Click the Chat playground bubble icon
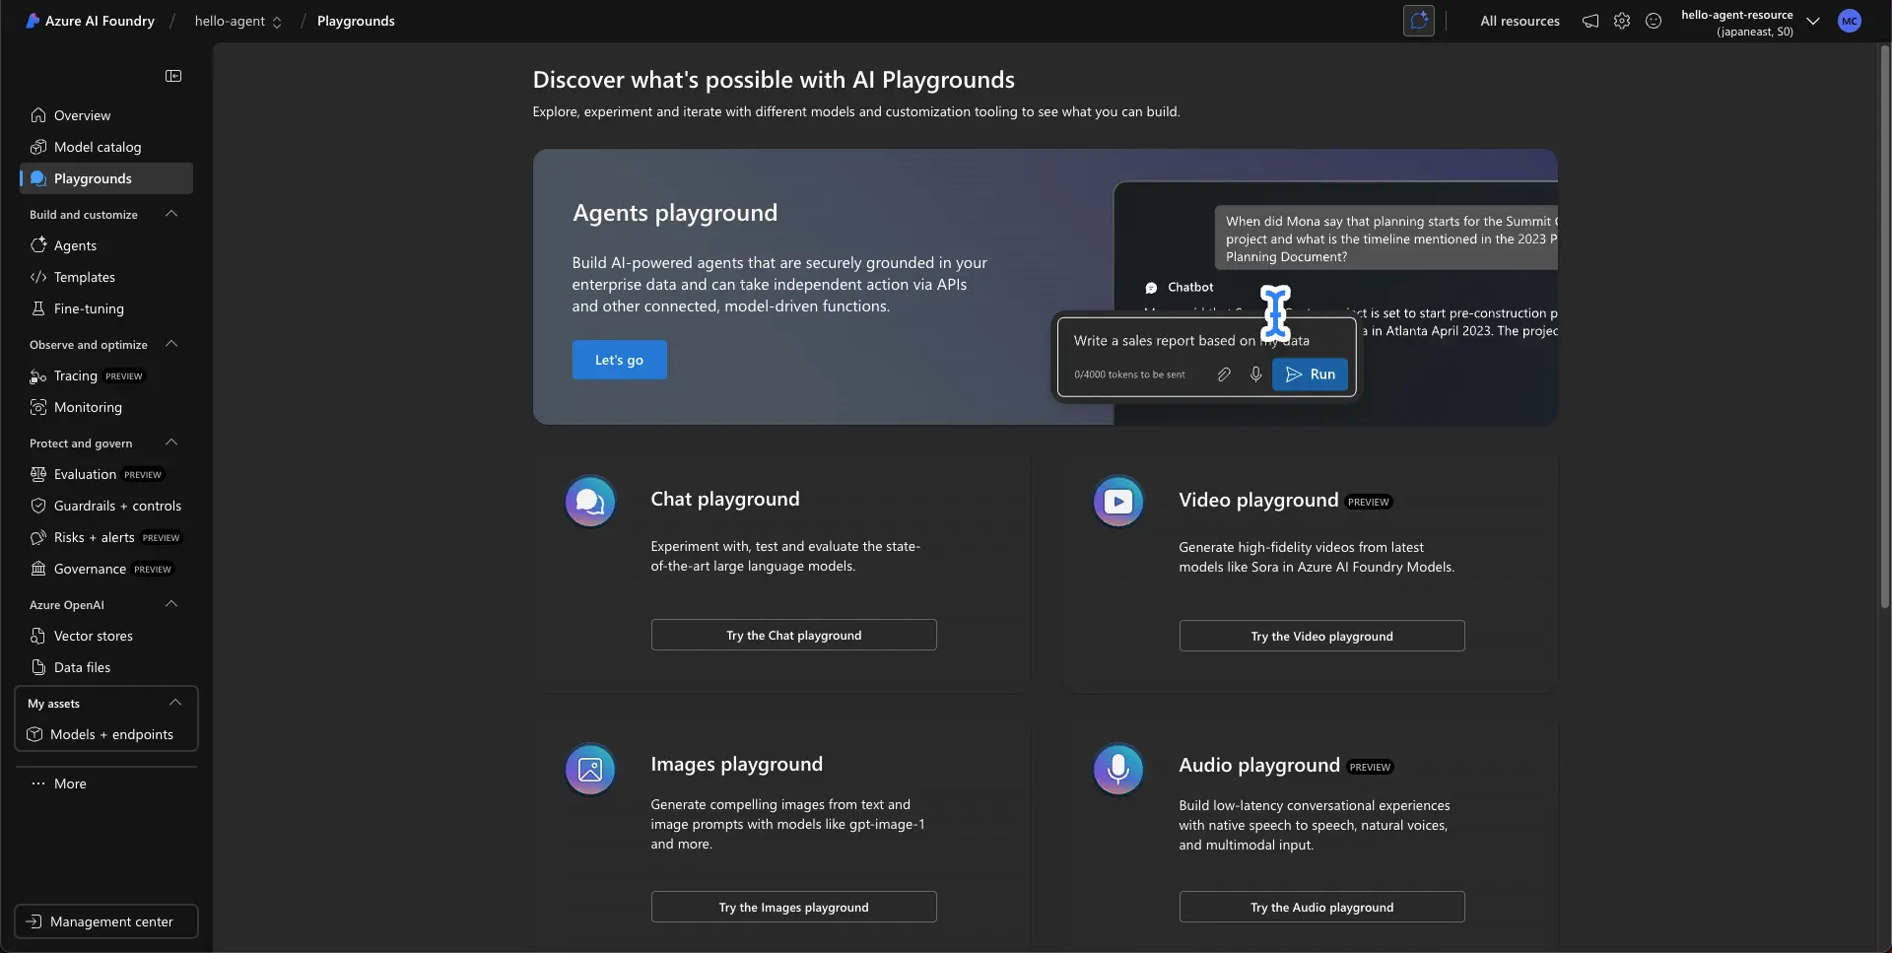 coord(590,502)
